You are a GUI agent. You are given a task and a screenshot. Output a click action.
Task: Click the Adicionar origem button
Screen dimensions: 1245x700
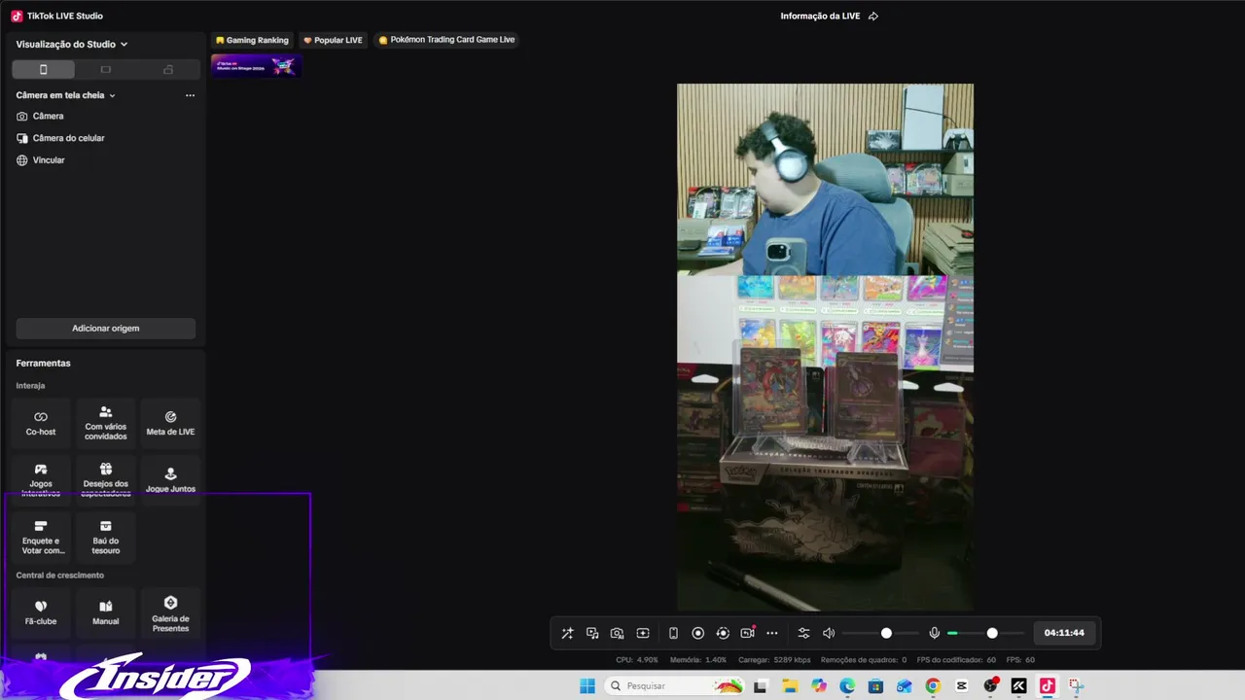pyautogui.click(x=105, y=329)
